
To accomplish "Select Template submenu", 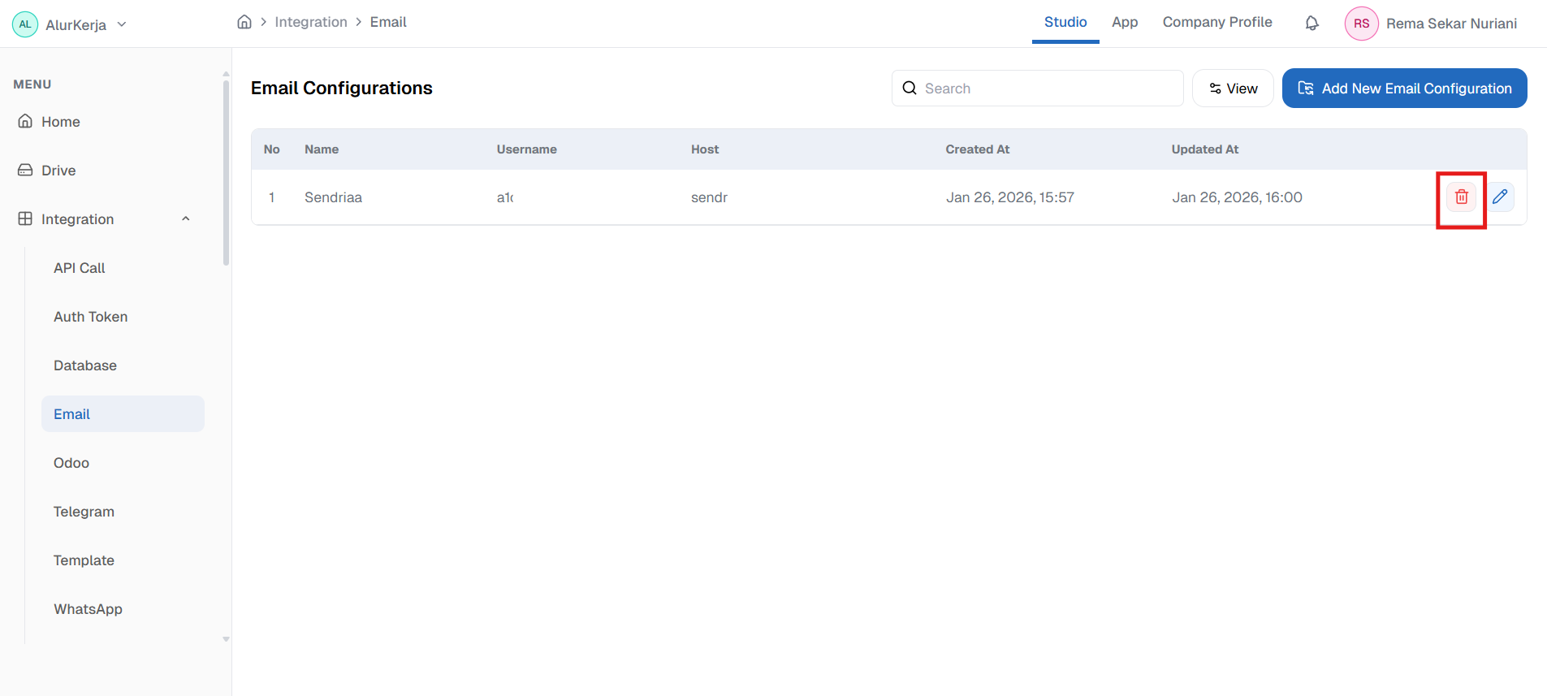I will pyautogui.click(x=84, y=560).
